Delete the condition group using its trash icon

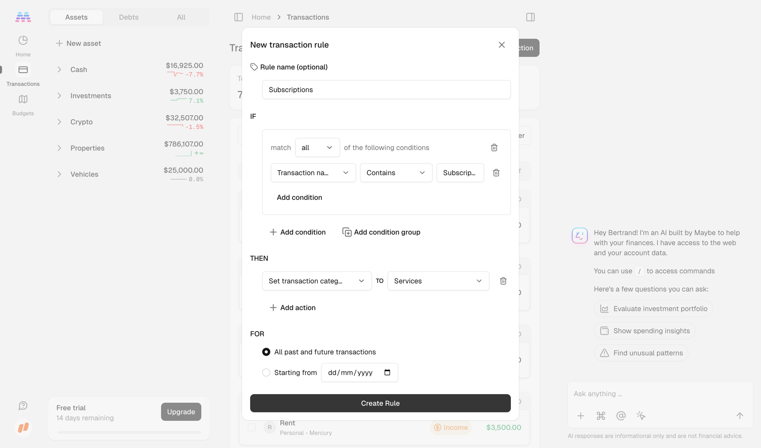[493, 147]
